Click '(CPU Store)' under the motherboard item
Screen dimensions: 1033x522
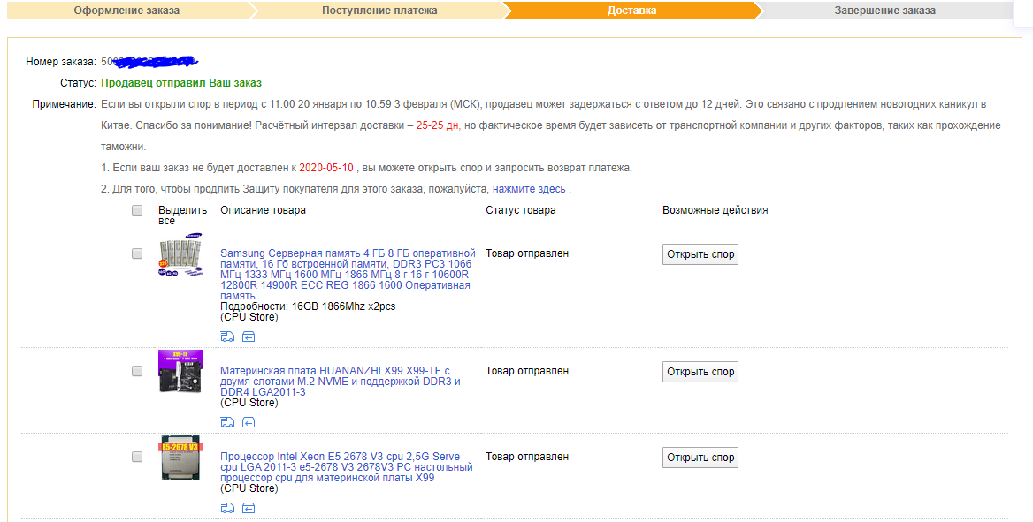click(249, 403)
